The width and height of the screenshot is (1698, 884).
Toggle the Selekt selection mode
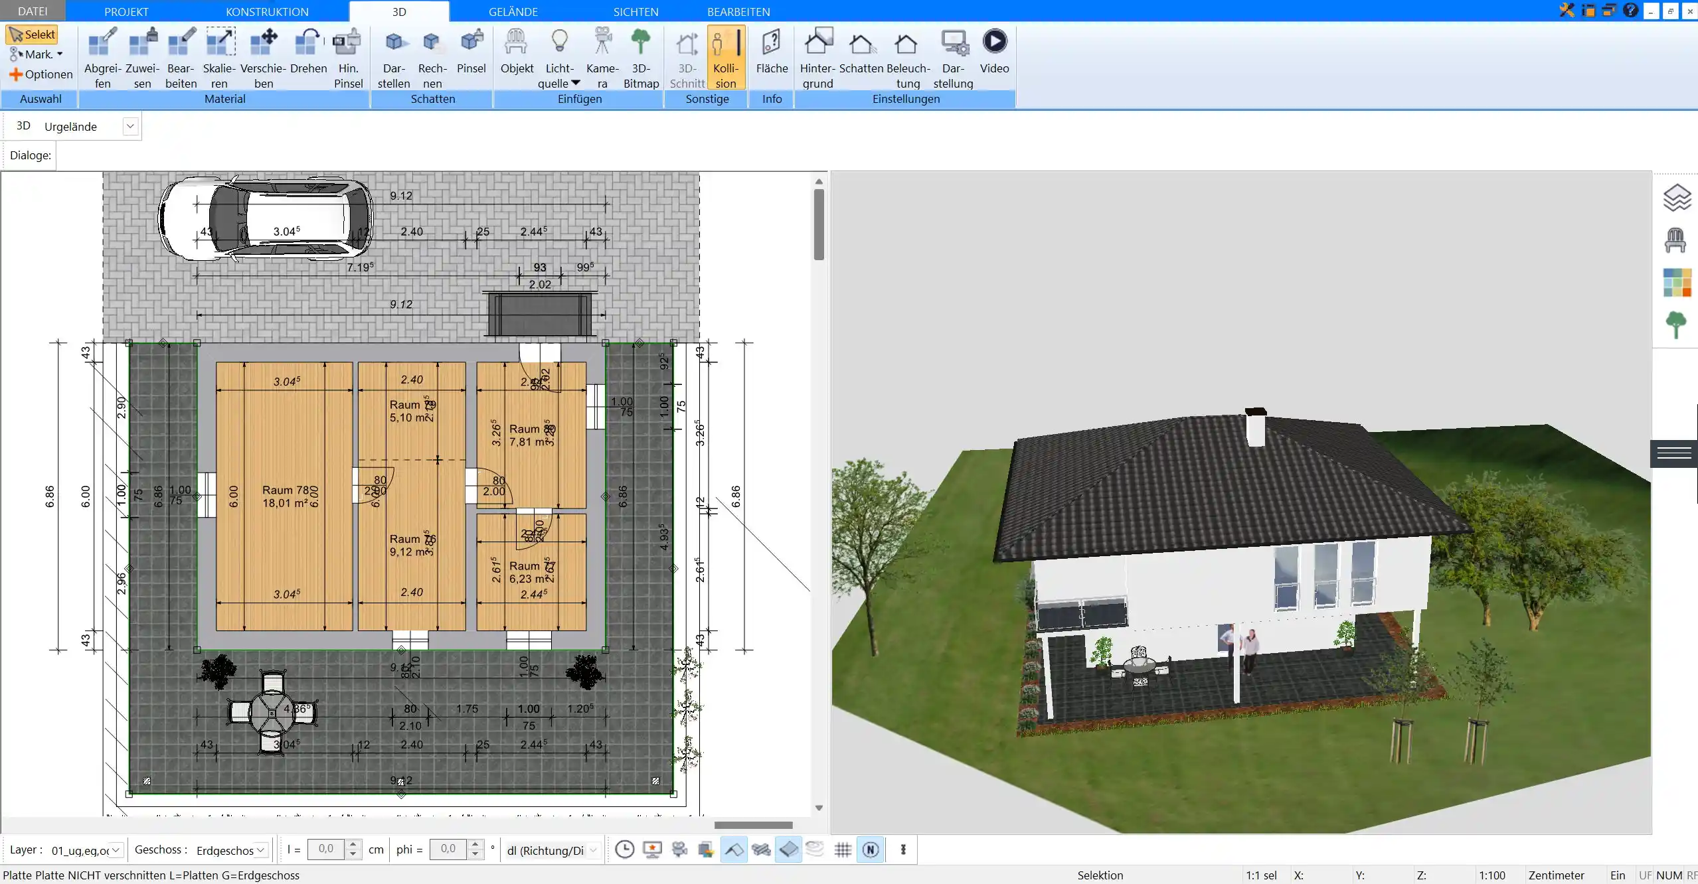tap(32, 35)
